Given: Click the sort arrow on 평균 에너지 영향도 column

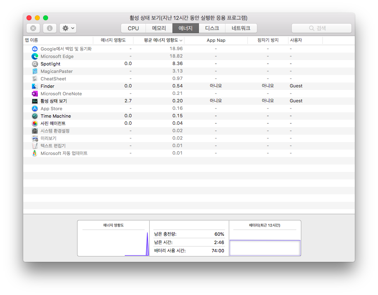Looking at the screenshot, I should click(182, 40).
